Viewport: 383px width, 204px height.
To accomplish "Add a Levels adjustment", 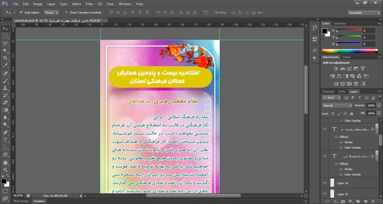I will (343, 68).
